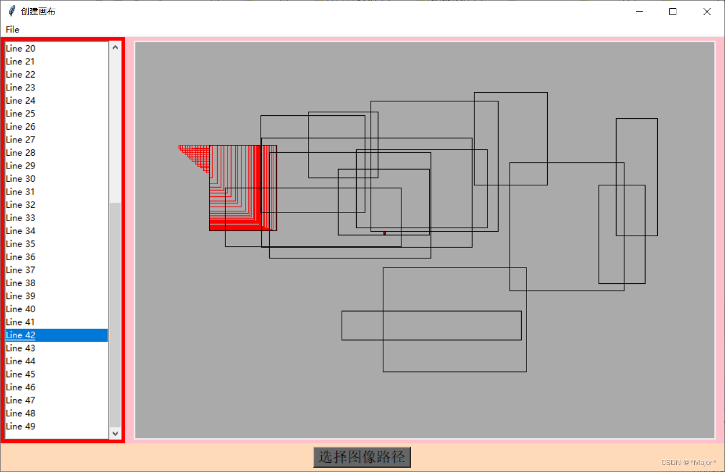The image size is (725, 472).
Task: Close the 创建画布 window
Action: (706, 12)
